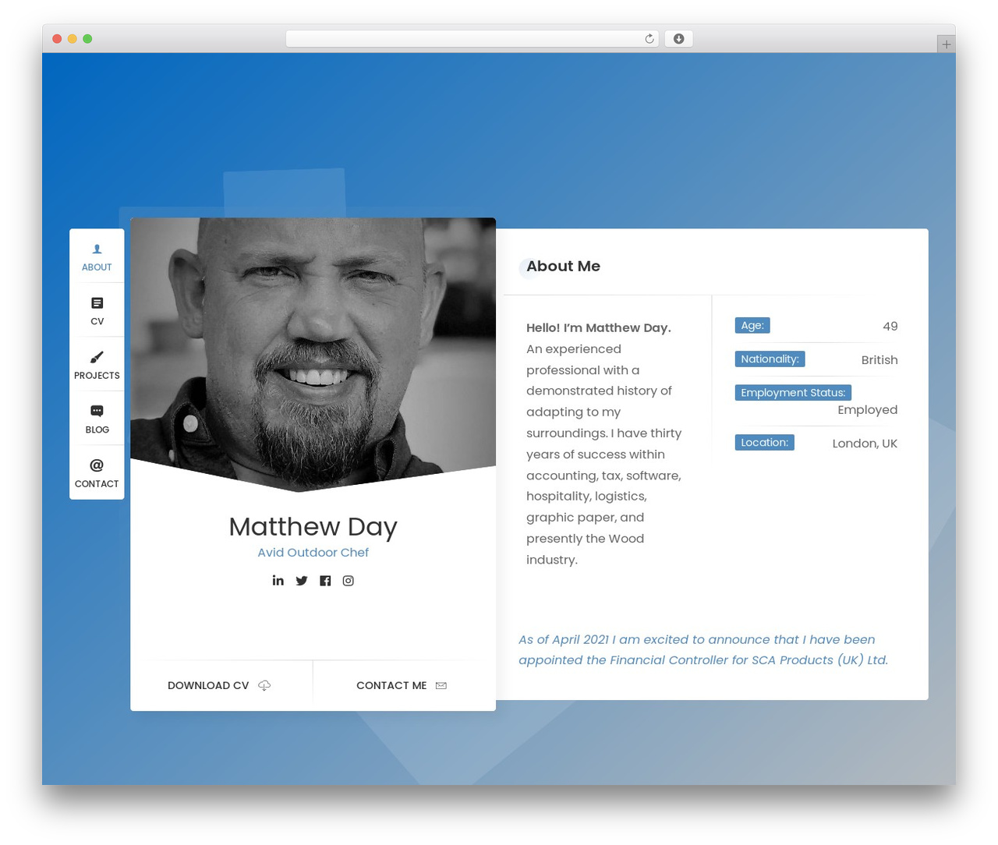Open the Twitter profile icon
The width and height of the screenshot is (998, 845).
pos(302,581)
